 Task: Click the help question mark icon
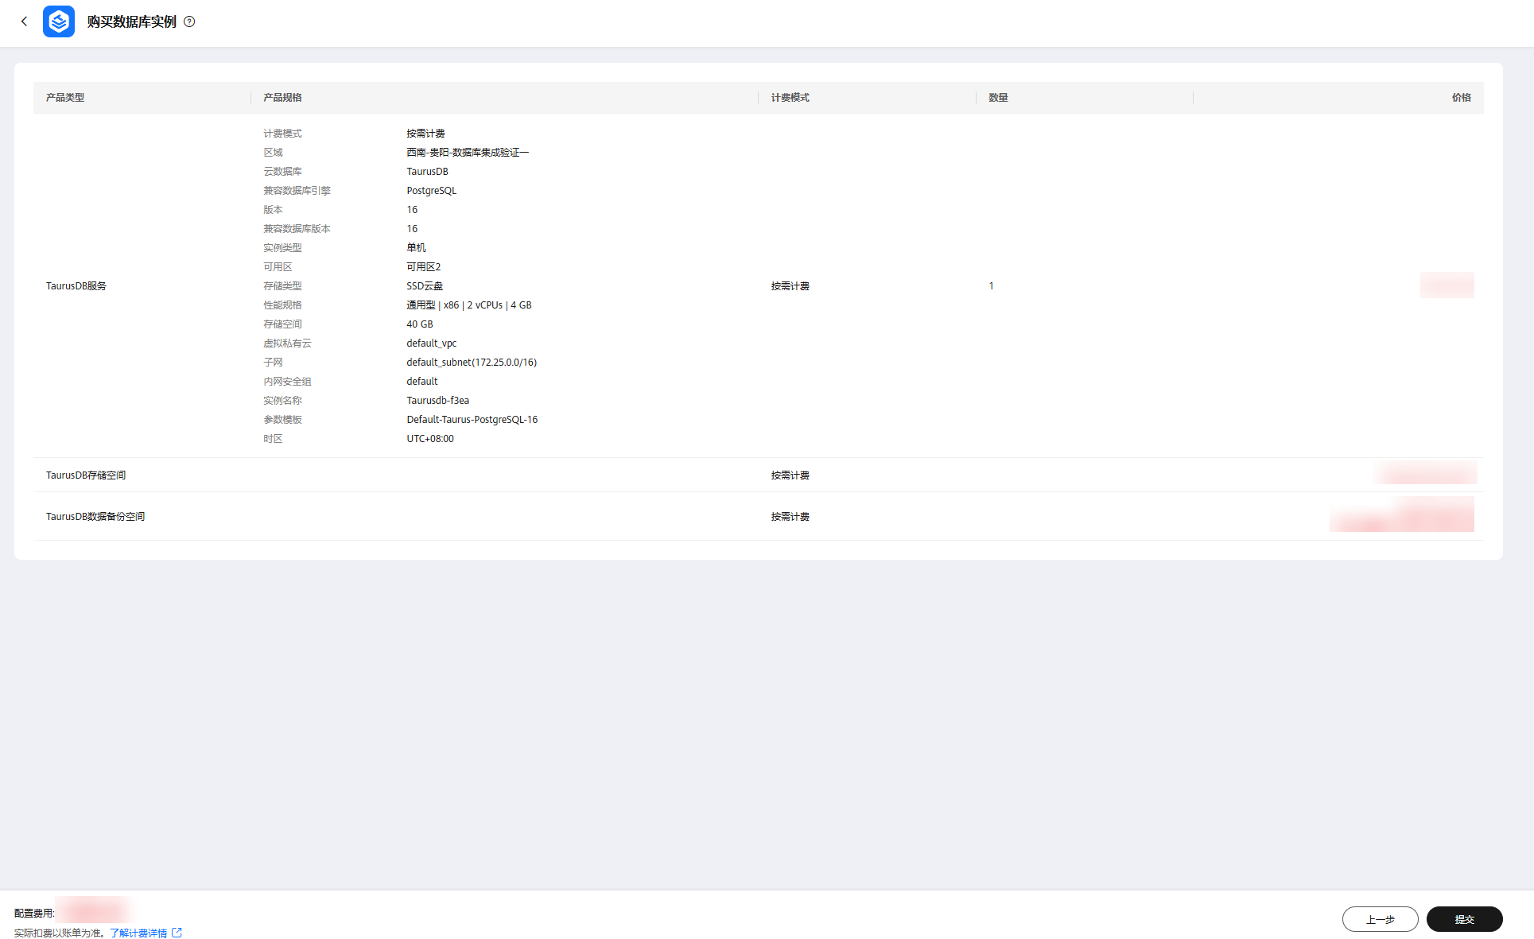(189, 21)
